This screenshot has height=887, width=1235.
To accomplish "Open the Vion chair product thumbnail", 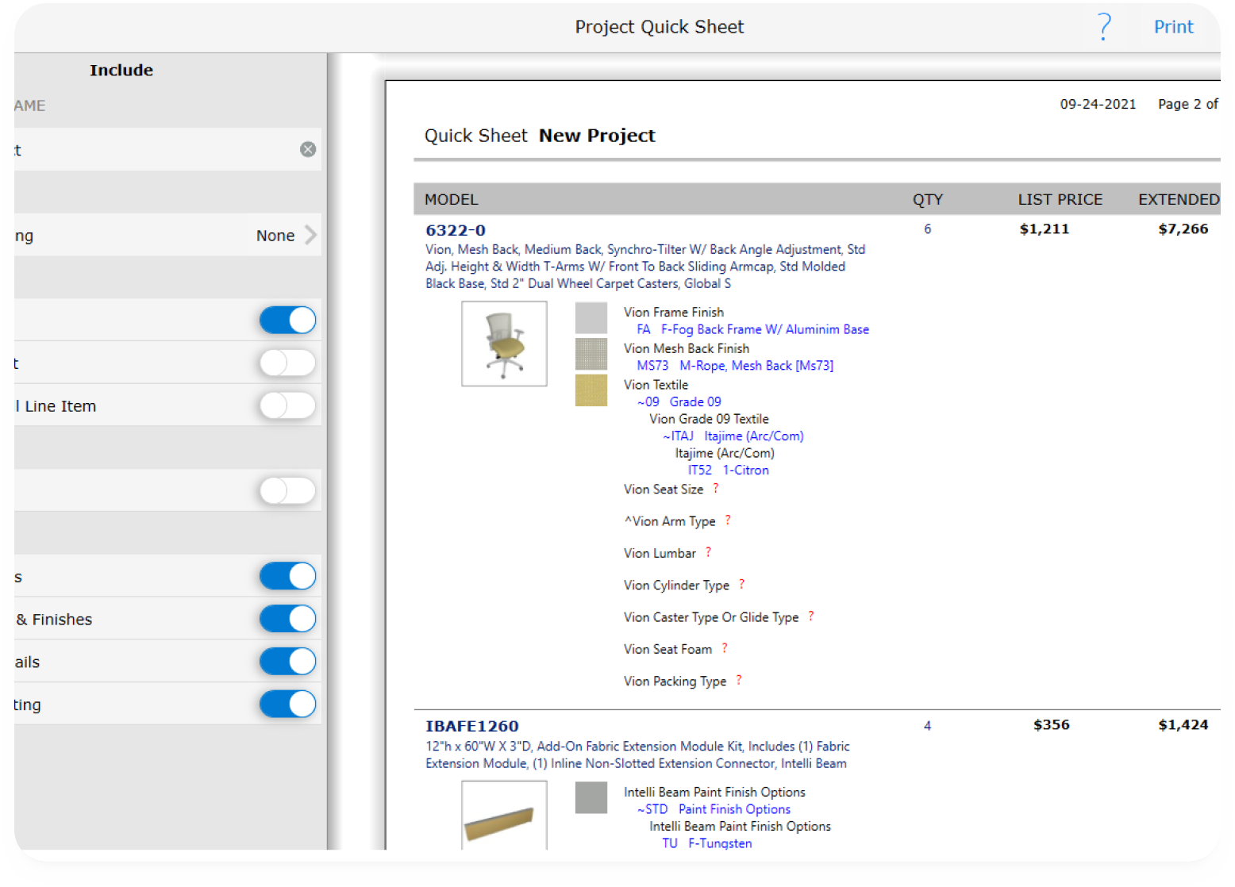I will 504,344.
